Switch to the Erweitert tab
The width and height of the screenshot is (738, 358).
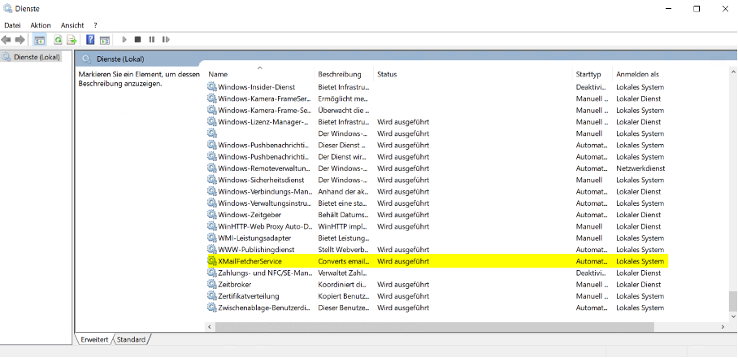94,339
